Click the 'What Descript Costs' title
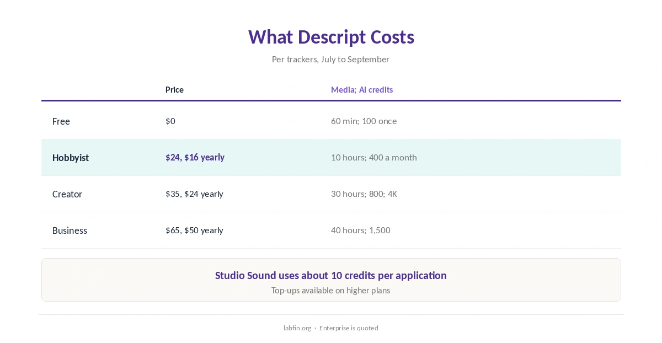662x343 pixels. (x=331, y=37)
